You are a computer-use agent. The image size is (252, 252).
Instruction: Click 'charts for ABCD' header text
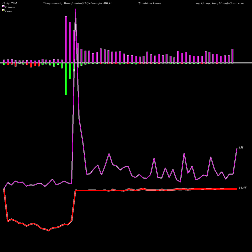click(100, 3)
